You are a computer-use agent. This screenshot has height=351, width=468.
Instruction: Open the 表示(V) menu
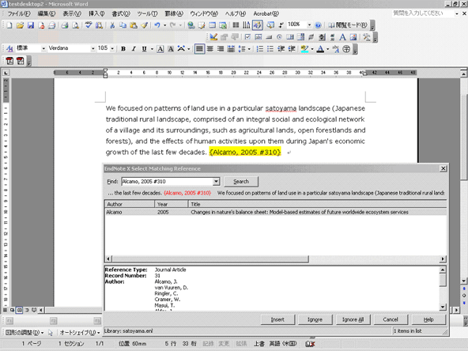pos(72,13)
